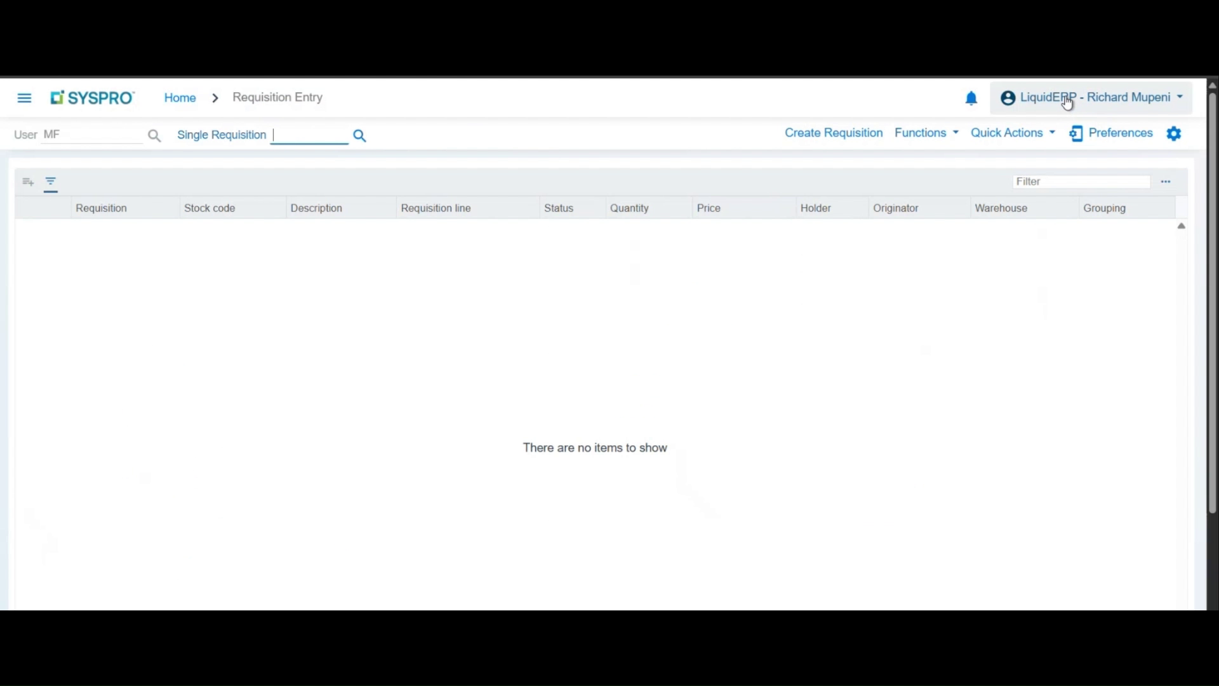1219x686 pixels.
Task: Select the Requisition Entry breadcrumb
Action: click(277, 97)
